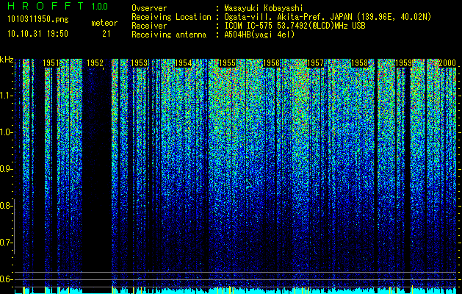
Task: Click the 1.1 frequency axis label
Action: point(7,96)
